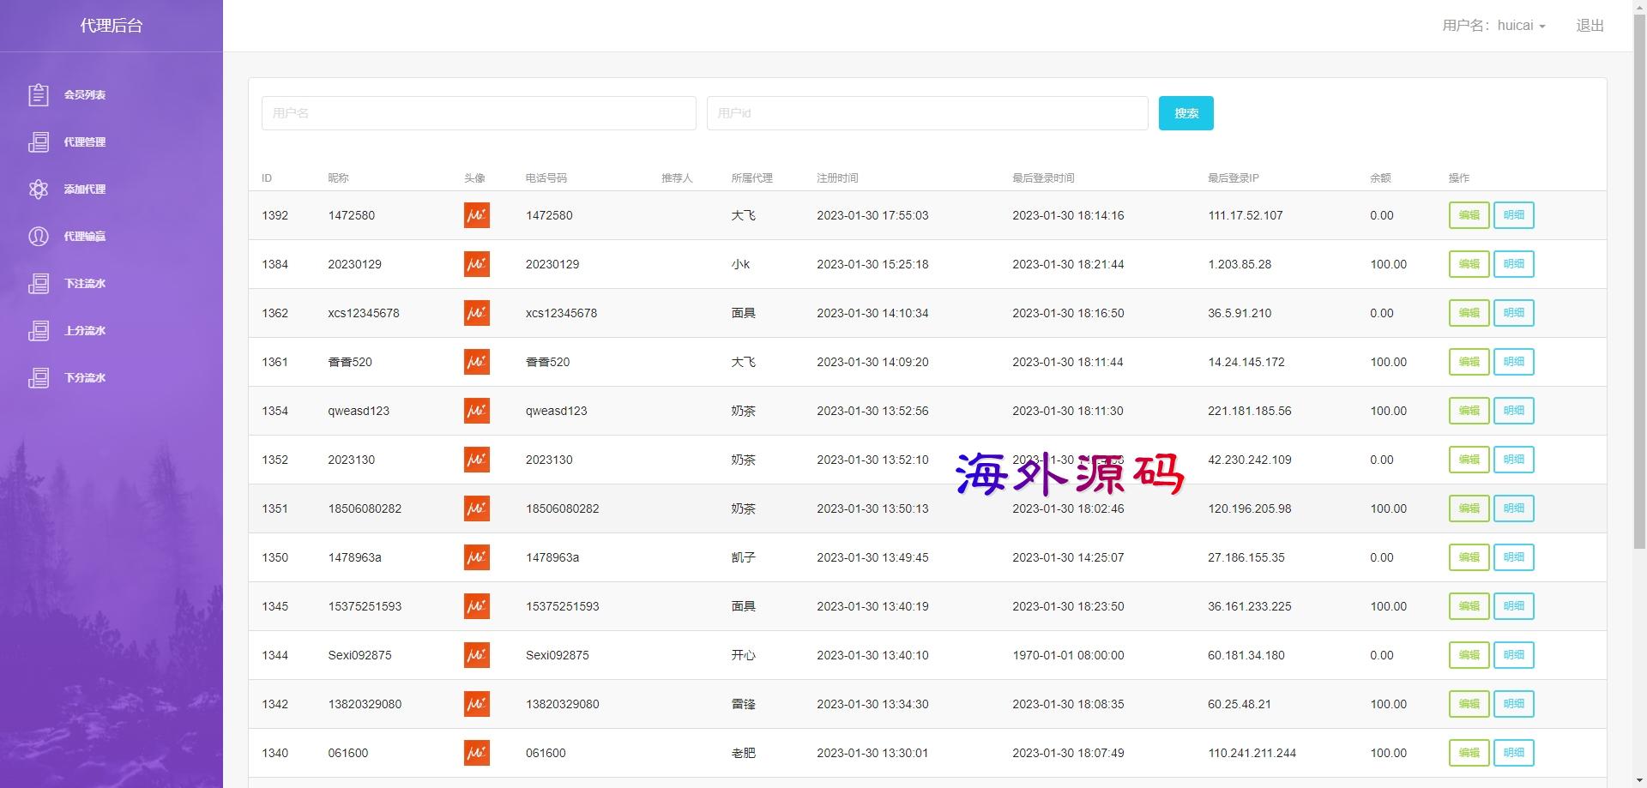
Task: Click avatar image of user xcs12345678
Action: (x=477, y=313)
